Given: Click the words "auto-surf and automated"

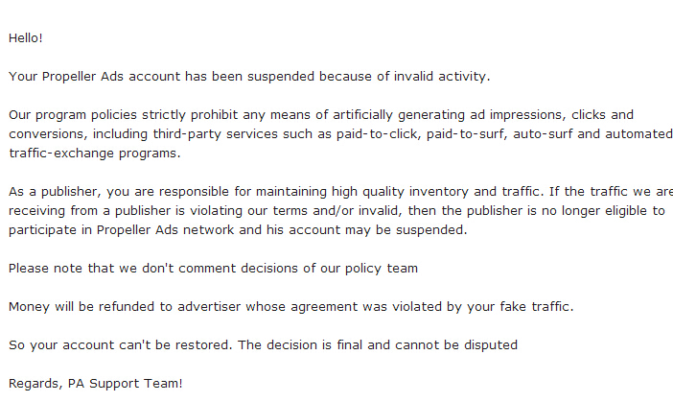Looking at the screenshot, I should point(592,134).
